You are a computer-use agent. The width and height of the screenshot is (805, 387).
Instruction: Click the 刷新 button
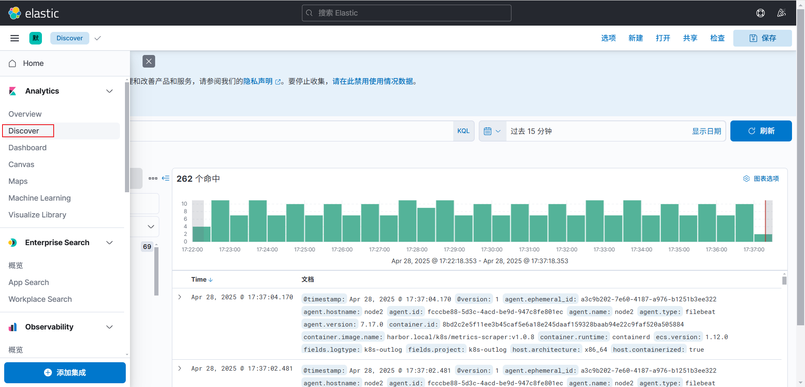click(761, 131)
